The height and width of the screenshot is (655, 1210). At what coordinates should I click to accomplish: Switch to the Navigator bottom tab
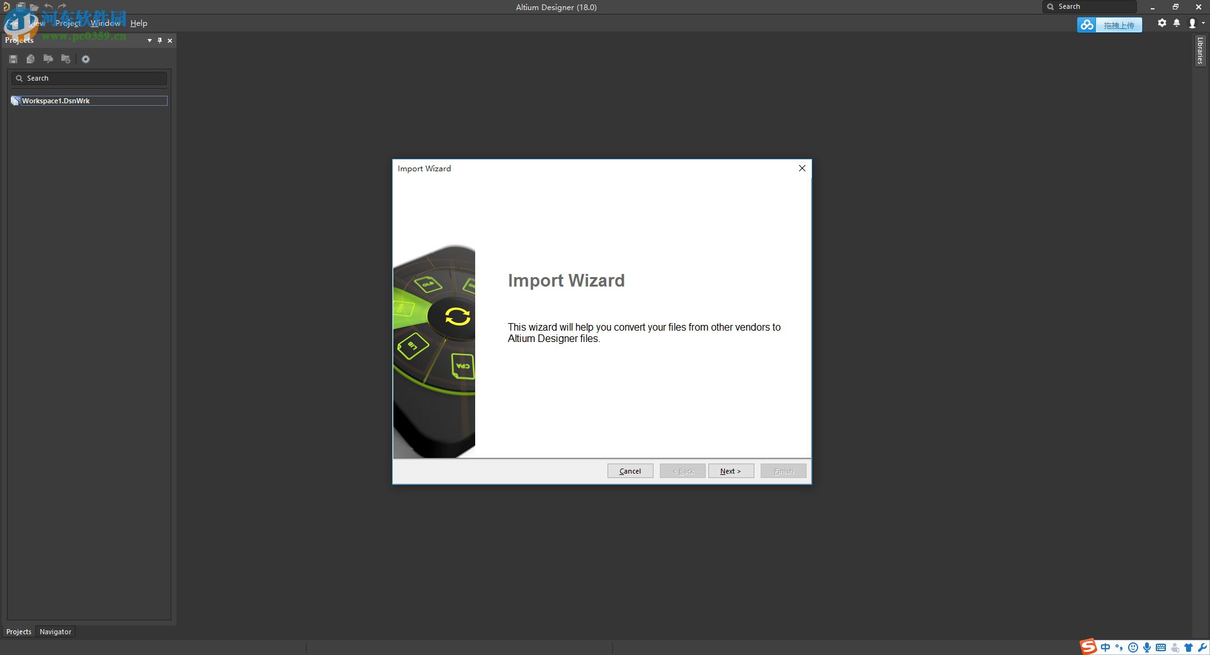point(55,632)
